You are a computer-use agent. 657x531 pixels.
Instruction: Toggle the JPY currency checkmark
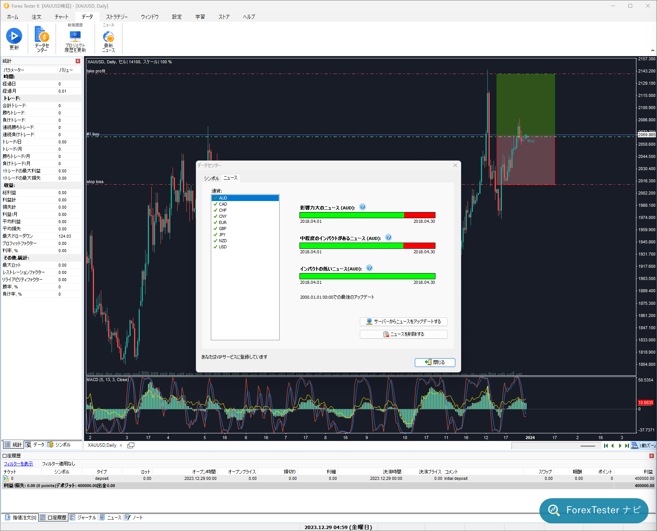[x=215, y=235]
